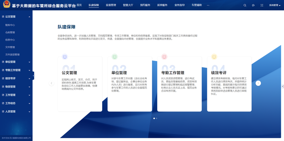Expand the 绩效考评 menu chevron
The height and width of the screenshot is (141, 284).
coord(29,79)
